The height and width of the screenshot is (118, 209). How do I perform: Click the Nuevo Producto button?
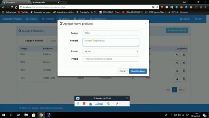177,30
